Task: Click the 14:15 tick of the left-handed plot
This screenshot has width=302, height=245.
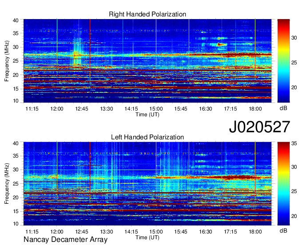Action: pyautogui.click(x=131, y=232)
